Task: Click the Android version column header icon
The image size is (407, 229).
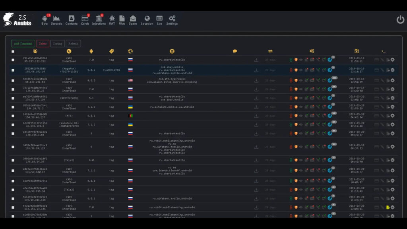Action: [x=91, y=51]
